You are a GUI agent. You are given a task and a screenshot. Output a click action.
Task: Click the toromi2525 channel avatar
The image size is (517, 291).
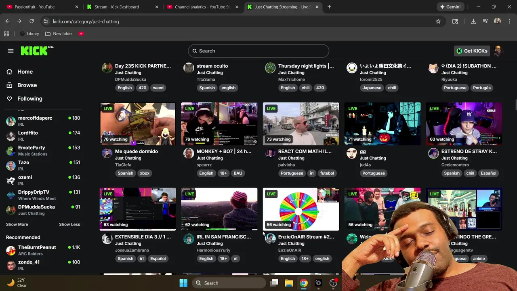[x=352, y=68]
